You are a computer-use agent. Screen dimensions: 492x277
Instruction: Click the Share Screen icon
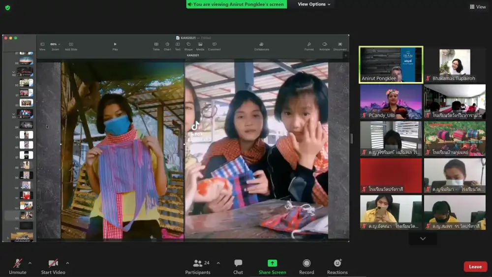272,264
